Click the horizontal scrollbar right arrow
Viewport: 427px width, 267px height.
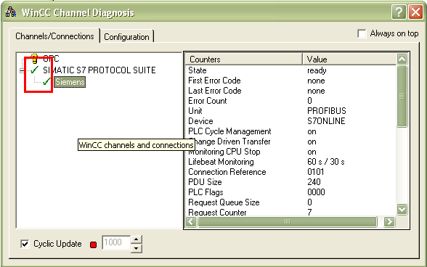point(389,221)
